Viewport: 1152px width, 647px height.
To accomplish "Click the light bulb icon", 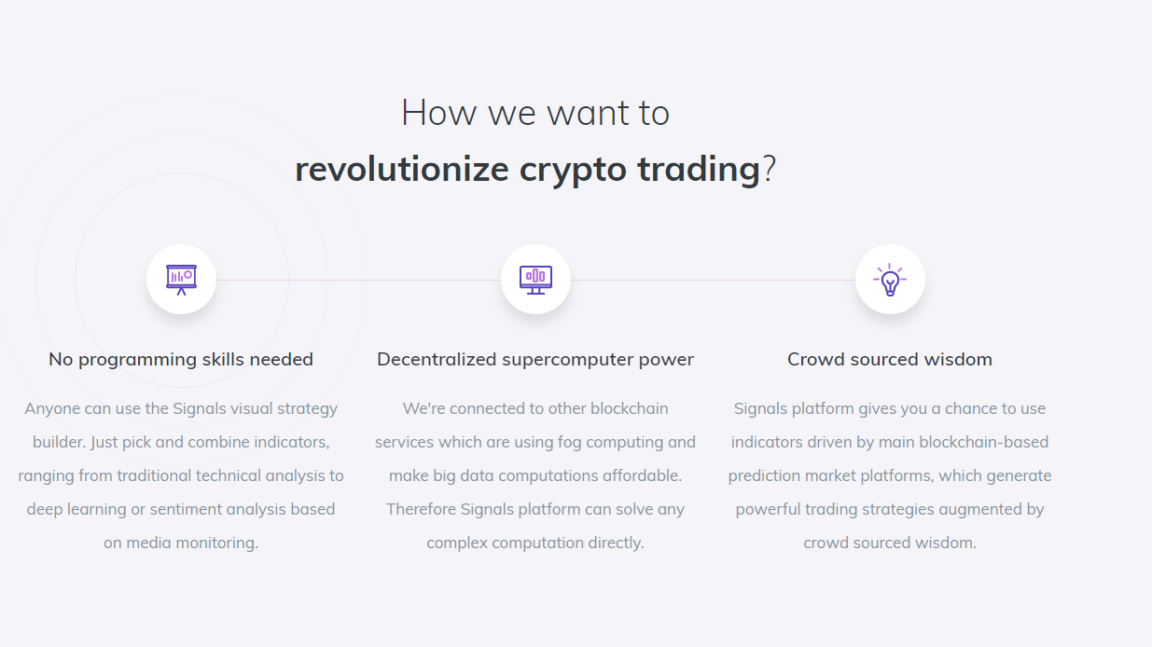I will [x=890, y=280].
